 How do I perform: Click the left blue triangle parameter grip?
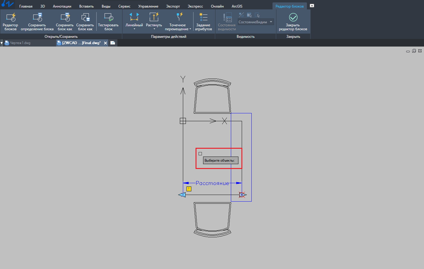[182, 195]
